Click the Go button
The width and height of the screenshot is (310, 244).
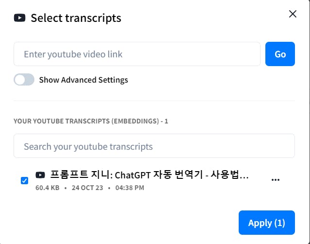(280, 54)
